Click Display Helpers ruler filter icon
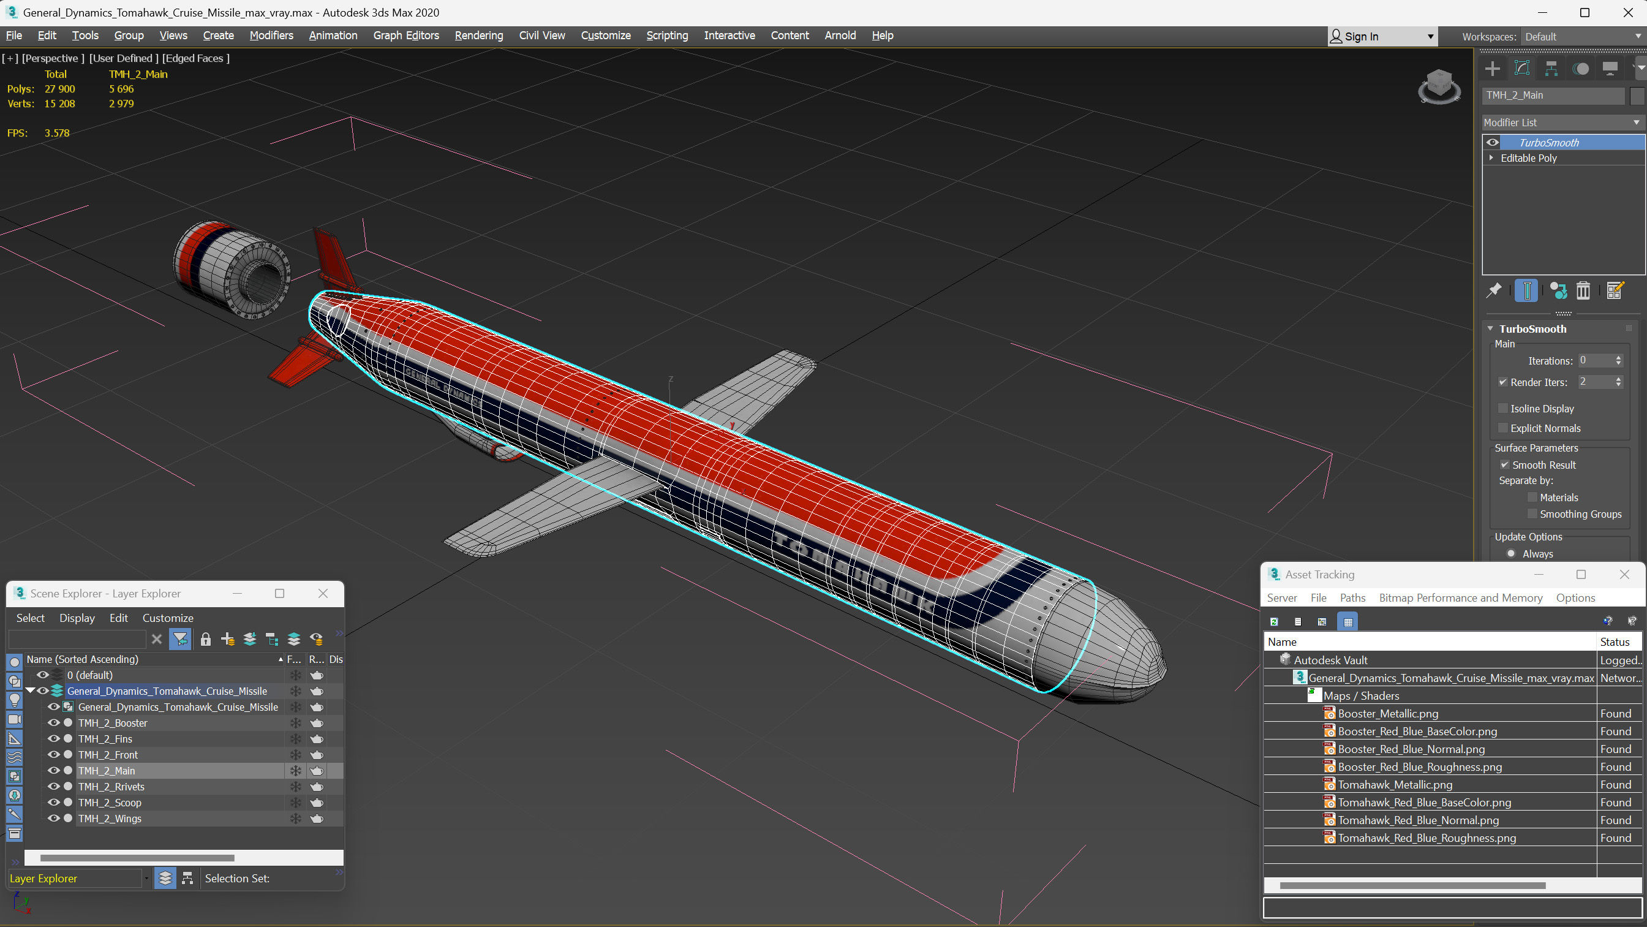This screenshot has width=1647, height=927. tap(14, 738)
